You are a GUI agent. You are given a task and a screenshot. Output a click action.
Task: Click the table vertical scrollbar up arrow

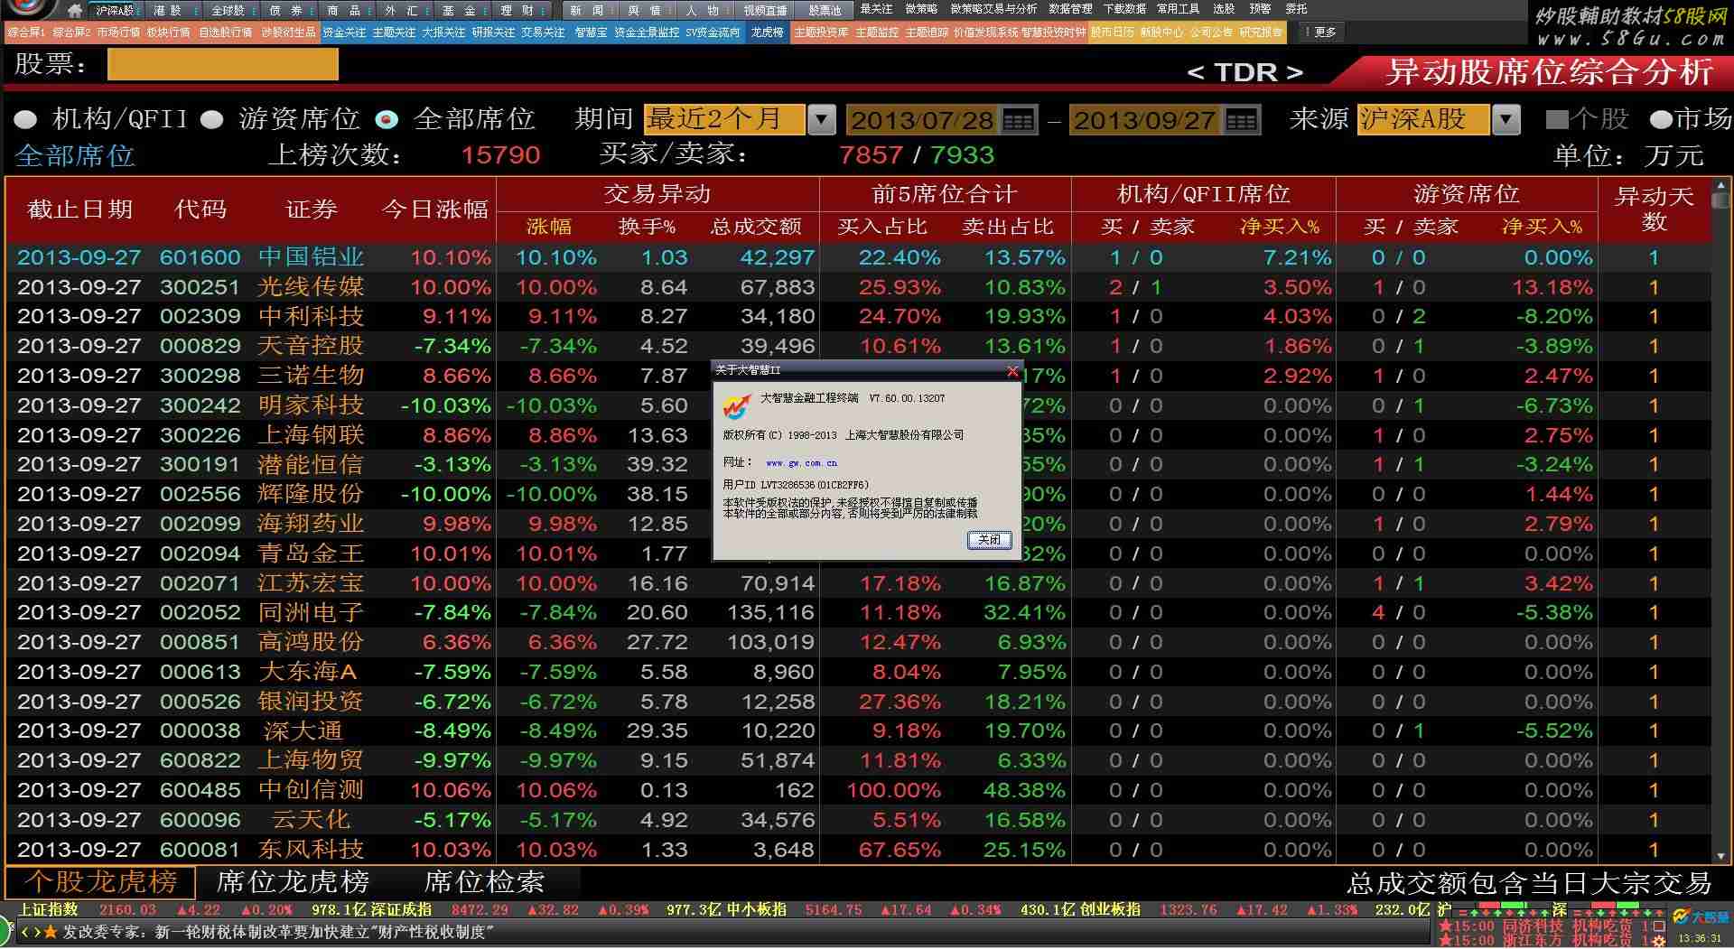1721,185
